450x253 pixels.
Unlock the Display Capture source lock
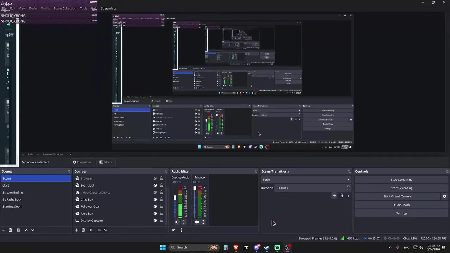coord(161,221)
